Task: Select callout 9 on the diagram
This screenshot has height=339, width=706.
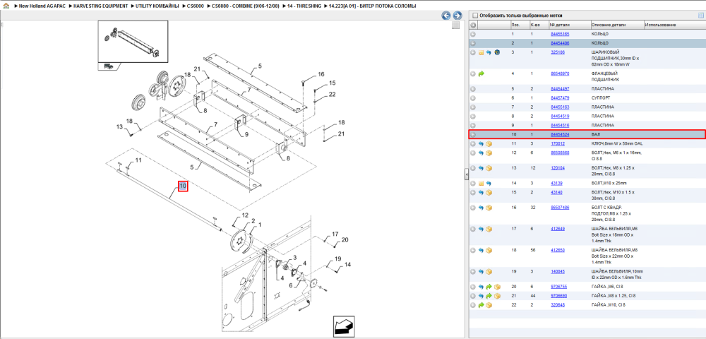Action: (x=246, y=134)
